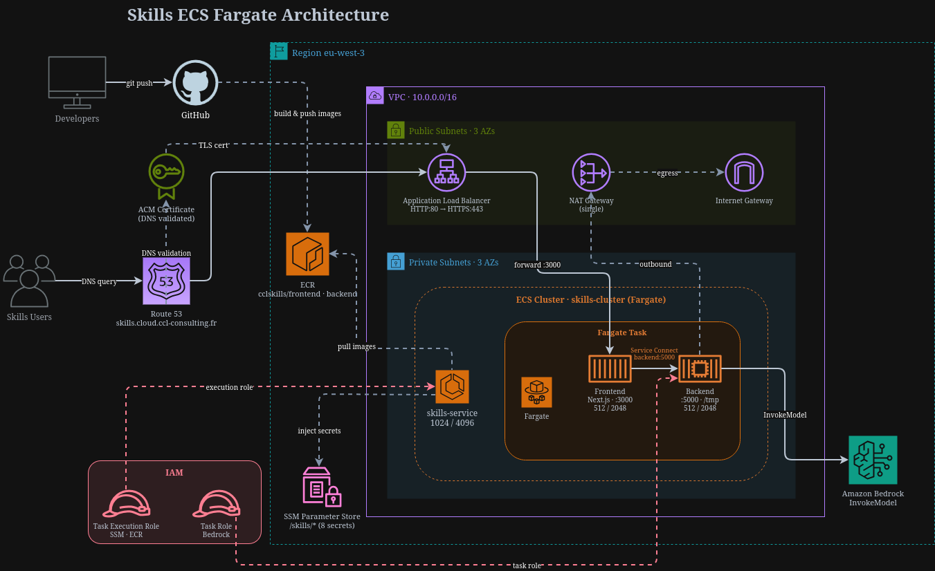Image resolution: width=935 pixels, height=571 pixels.
Task: Select the 'execution role' label
Action: tap(230, 387)
